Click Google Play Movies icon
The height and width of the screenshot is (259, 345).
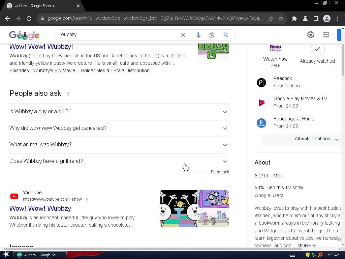261,103
